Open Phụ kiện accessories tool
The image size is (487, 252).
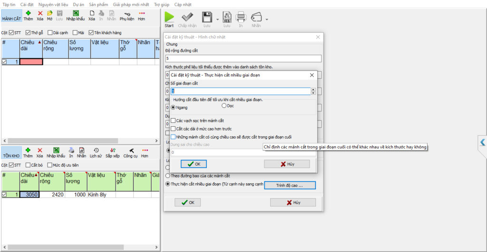pyautogui.click(x=127, y=15)
